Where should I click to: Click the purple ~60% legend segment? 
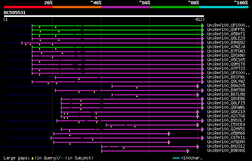[126, 7]
